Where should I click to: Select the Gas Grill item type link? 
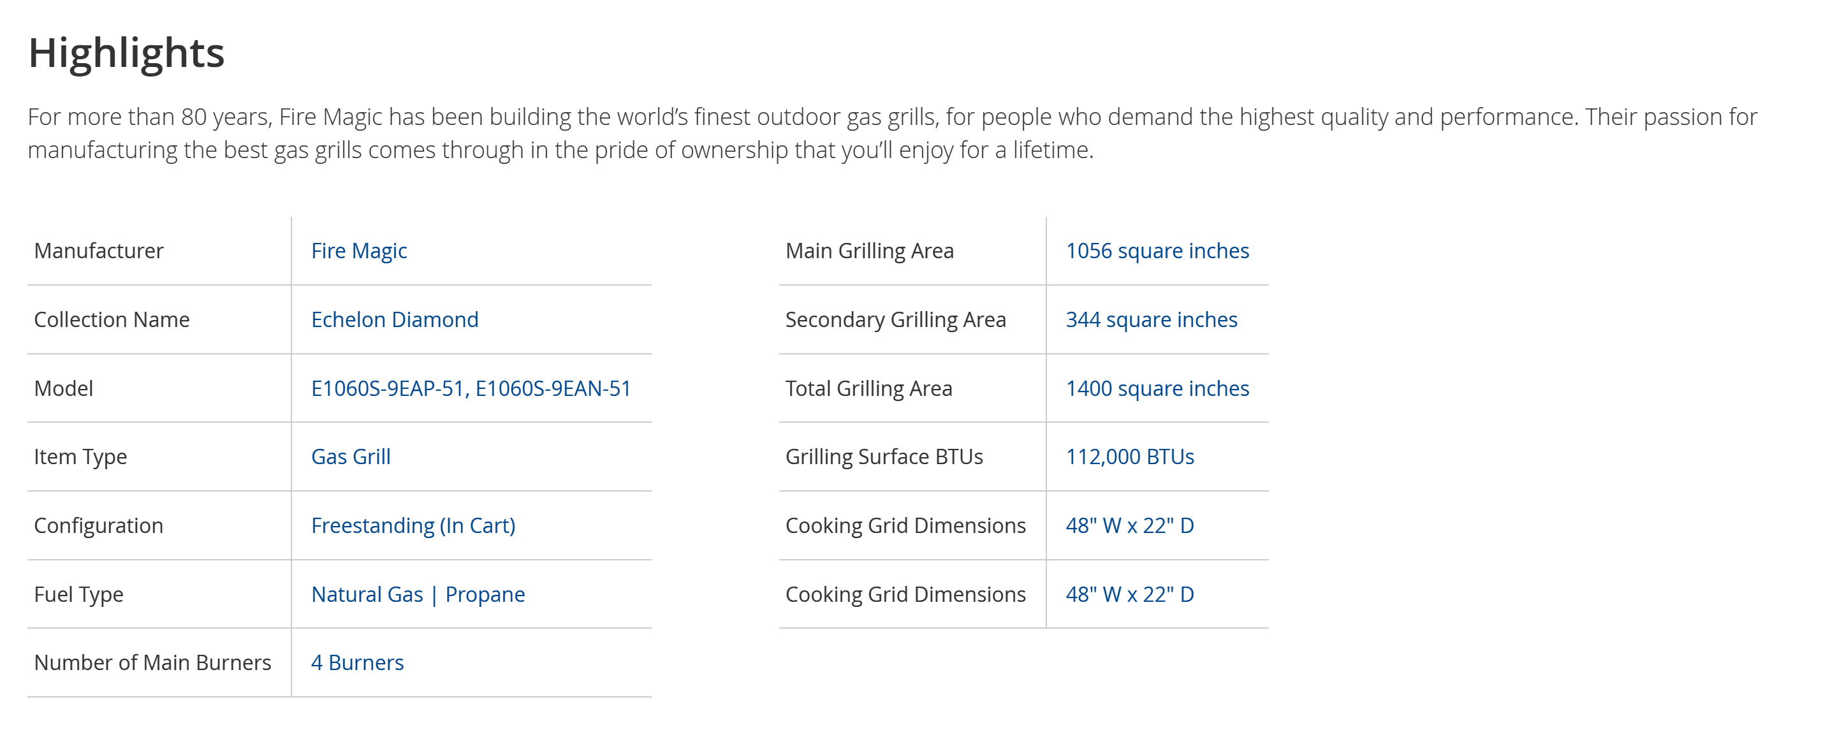(350, 456)
